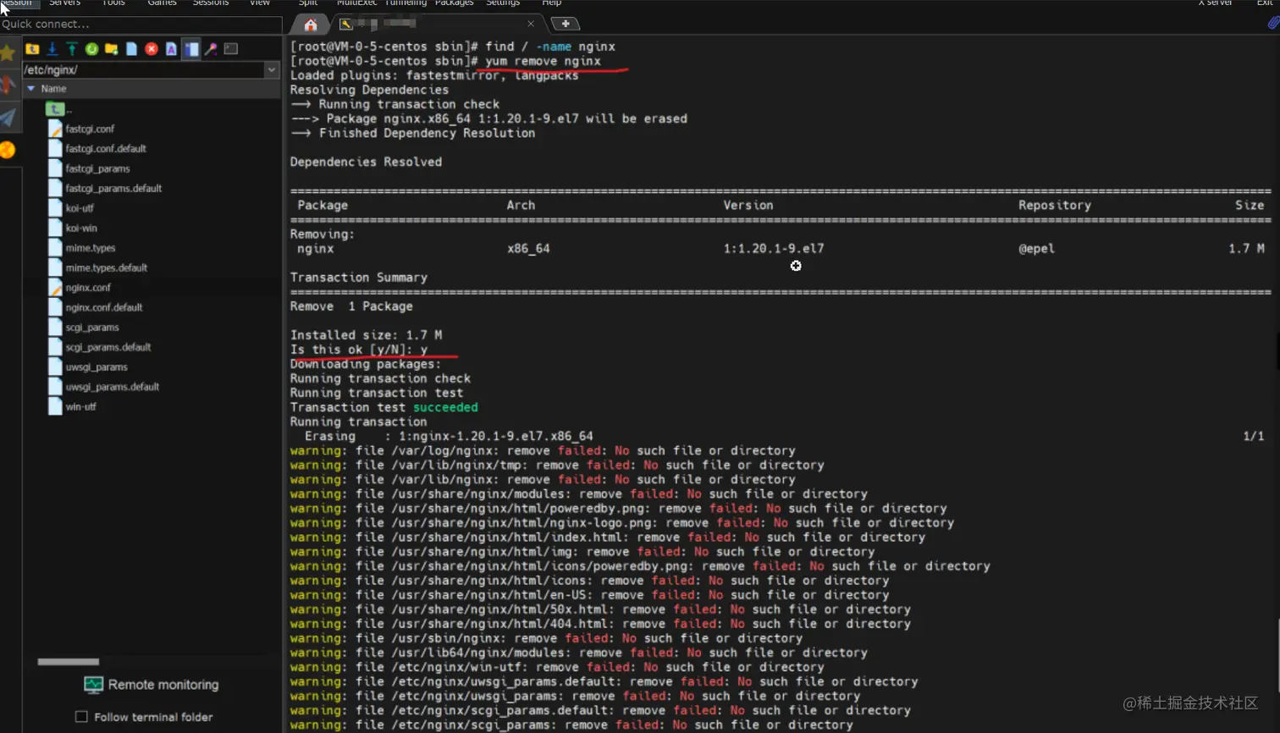Select file win-utf
This screenshot has width=1280, height=733.
click(80, 407)
